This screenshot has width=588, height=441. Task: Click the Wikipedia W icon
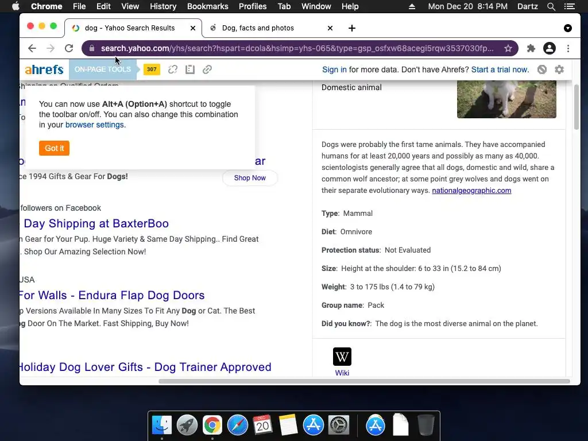click(342, 357)
